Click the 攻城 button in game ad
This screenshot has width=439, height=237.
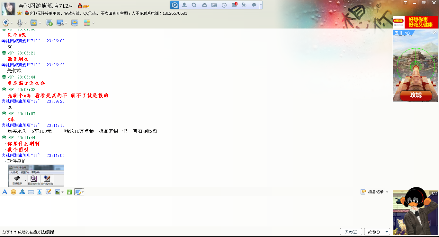(x=416, y=95)
